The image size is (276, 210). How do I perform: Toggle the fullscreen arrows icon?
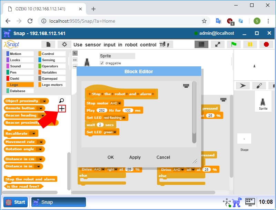pyautogui.click(x=218, y=44)
